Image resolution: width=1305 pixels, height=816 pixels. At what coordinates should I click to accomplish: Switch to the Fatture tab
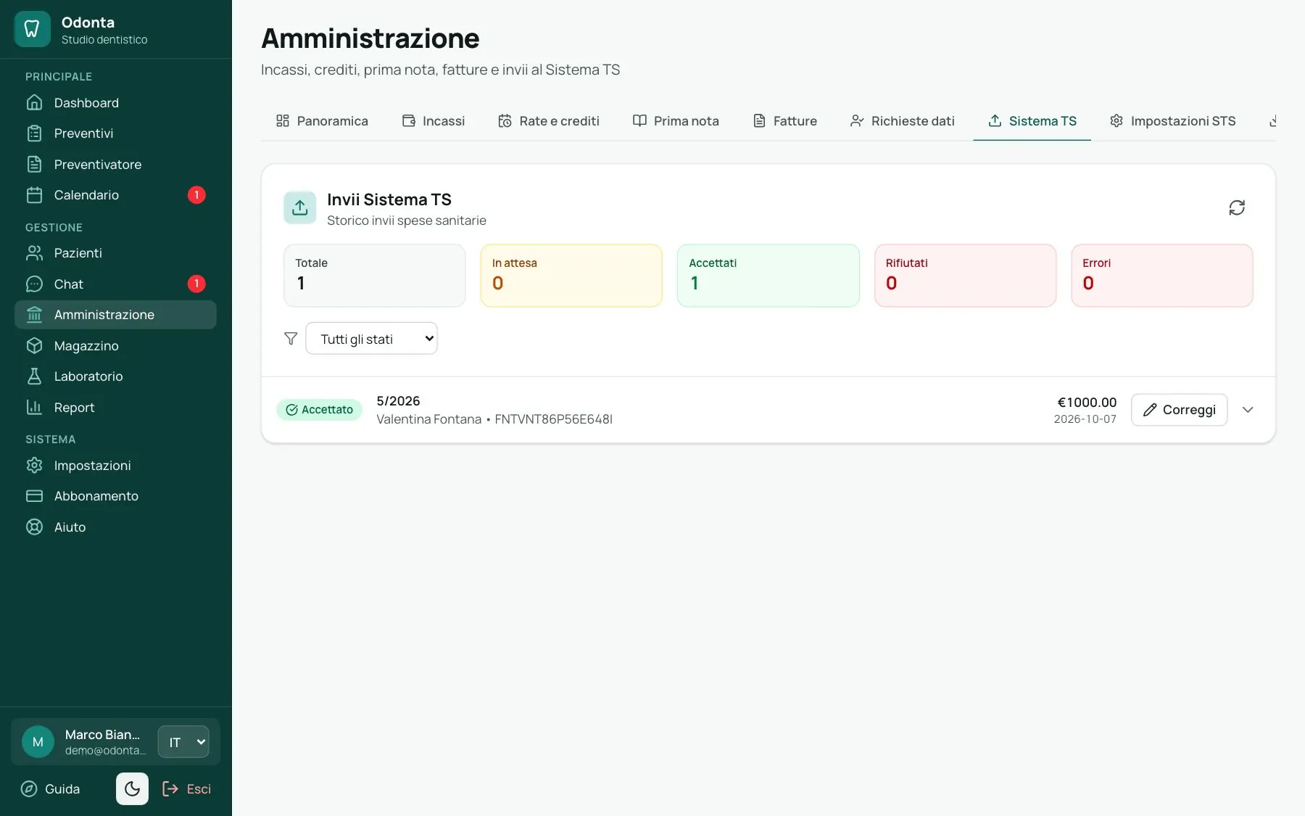tap(784, 121)
